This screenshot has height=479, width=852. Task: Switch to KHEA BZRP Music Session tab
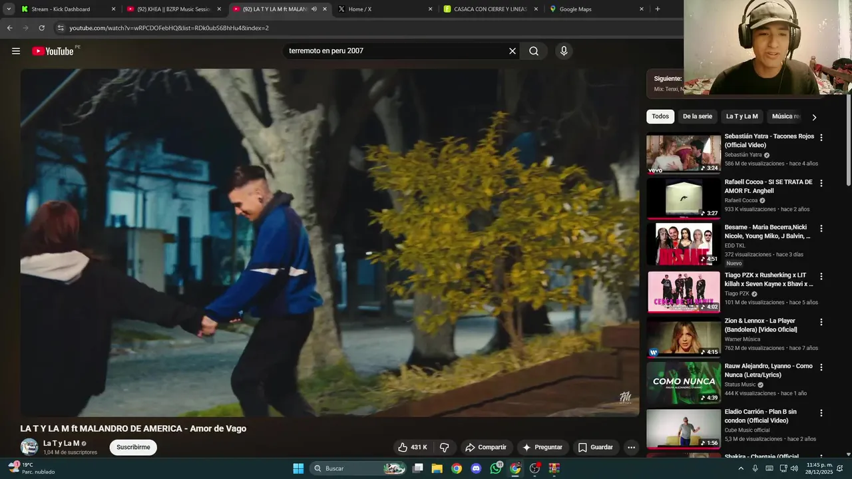(x=173, y=9)
